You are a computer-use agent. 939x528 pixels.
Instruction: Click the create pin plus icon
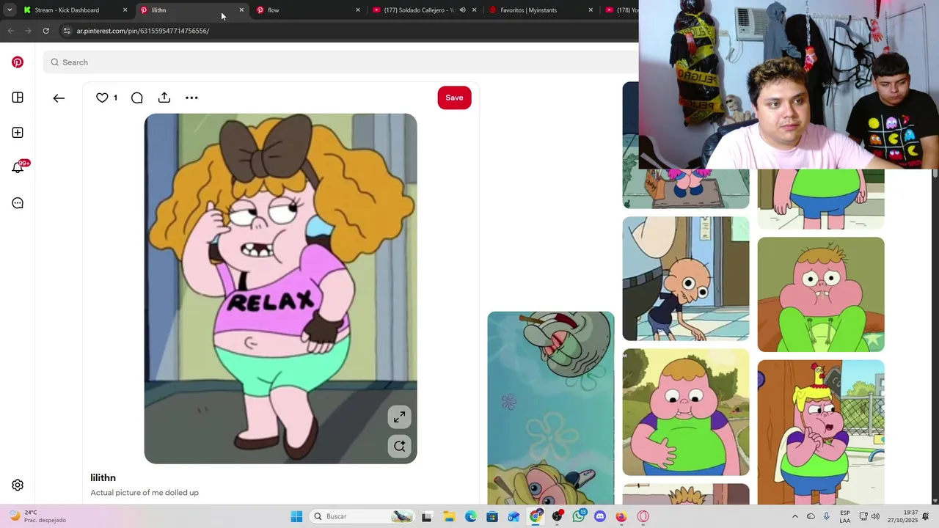click(x=18, y=133)
